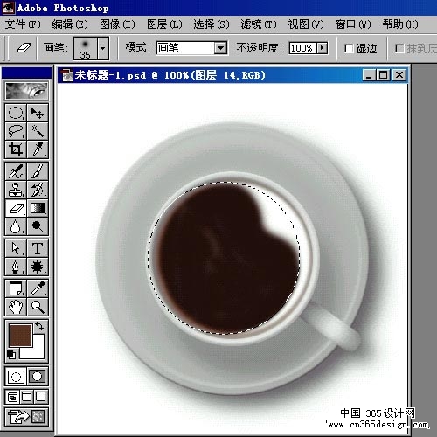
Task: Open the brush preset picker arrow
Action: point(103,48)
